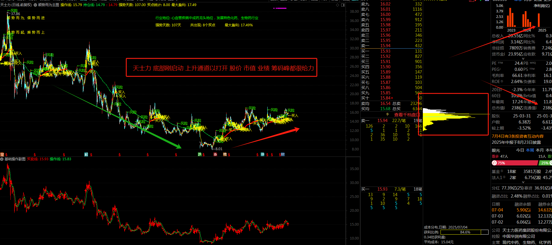This screenshot has height=245, width=552.
Task: Open the 7月4日有3条投资者互动内容 link
Action: click(518, 136)
